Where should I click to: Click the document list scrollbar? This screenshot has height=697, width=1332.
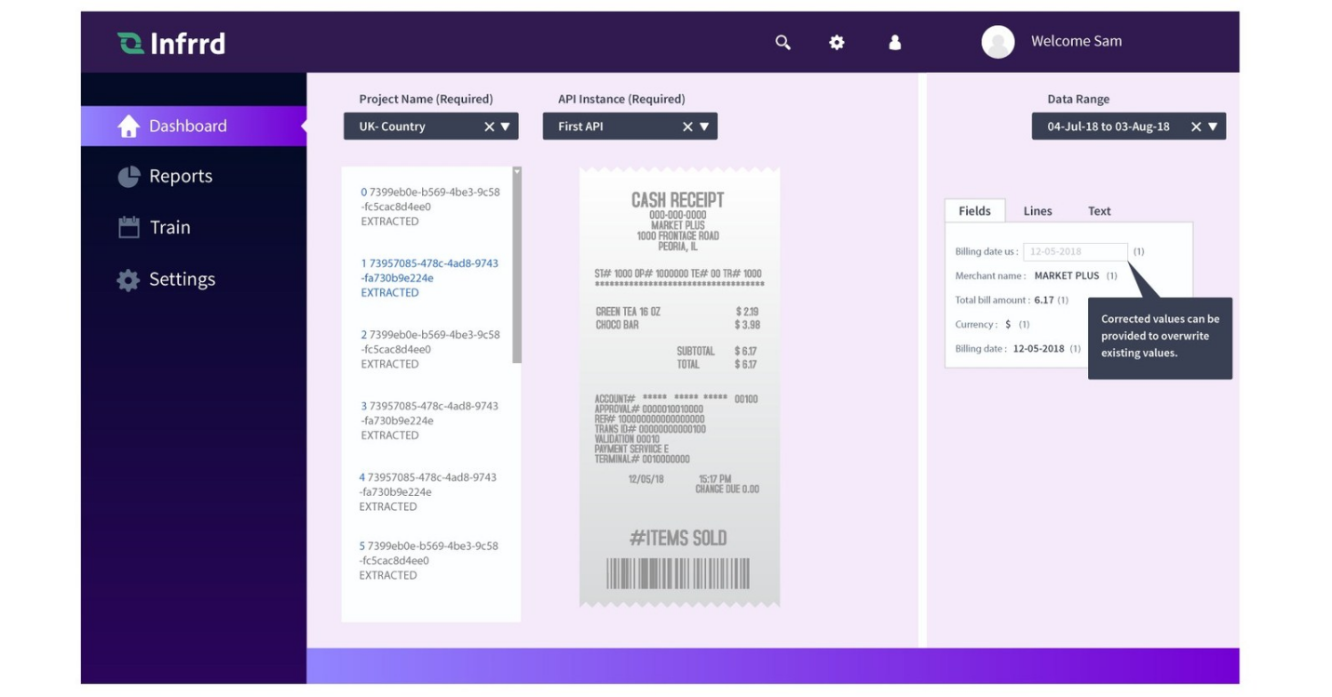click(x=517, y=265)
